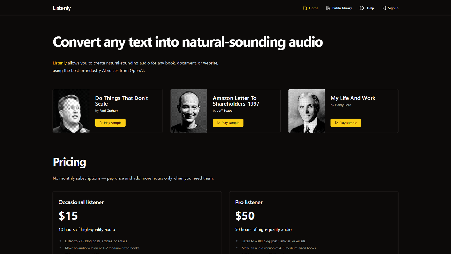Click the No monthly subscriptions sentence
451x254 pixels.
[x=133, y=178]
